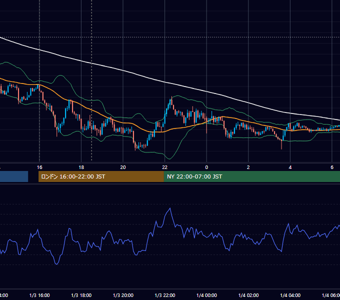Click the 22 hour axis label
The width and height of the screenshot is (340, 300).
[x=165, y=167]
